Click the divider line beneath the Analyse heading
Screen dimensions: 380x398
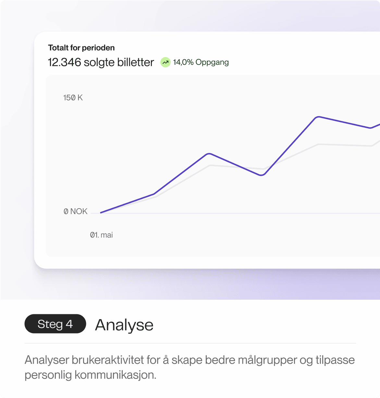tap(190, 343)
